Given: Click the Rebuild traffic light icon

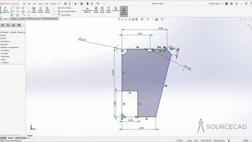Looking at the screenshot, I should (x=87, y=4).
